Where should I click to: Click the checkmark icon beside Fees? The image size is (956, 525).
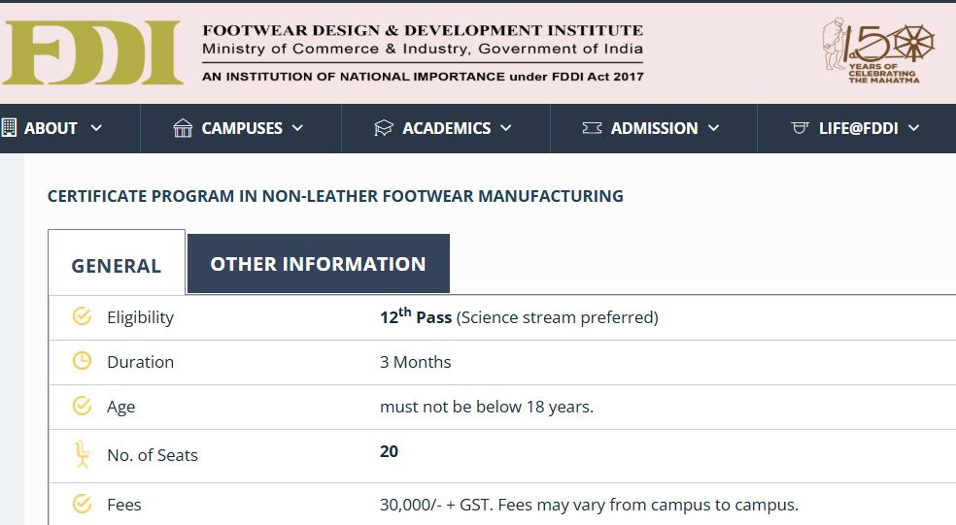click(x=83, y=505)
